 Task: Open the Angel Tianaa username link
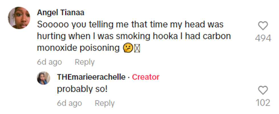(x=61, y=13)
